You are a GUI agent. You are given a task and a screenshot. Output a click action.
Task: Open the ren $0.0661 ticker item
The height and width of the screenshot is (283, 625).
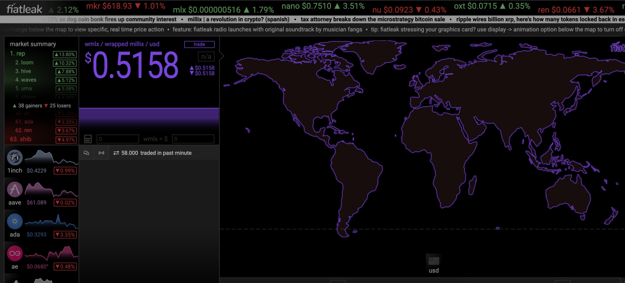coord(576,10)
